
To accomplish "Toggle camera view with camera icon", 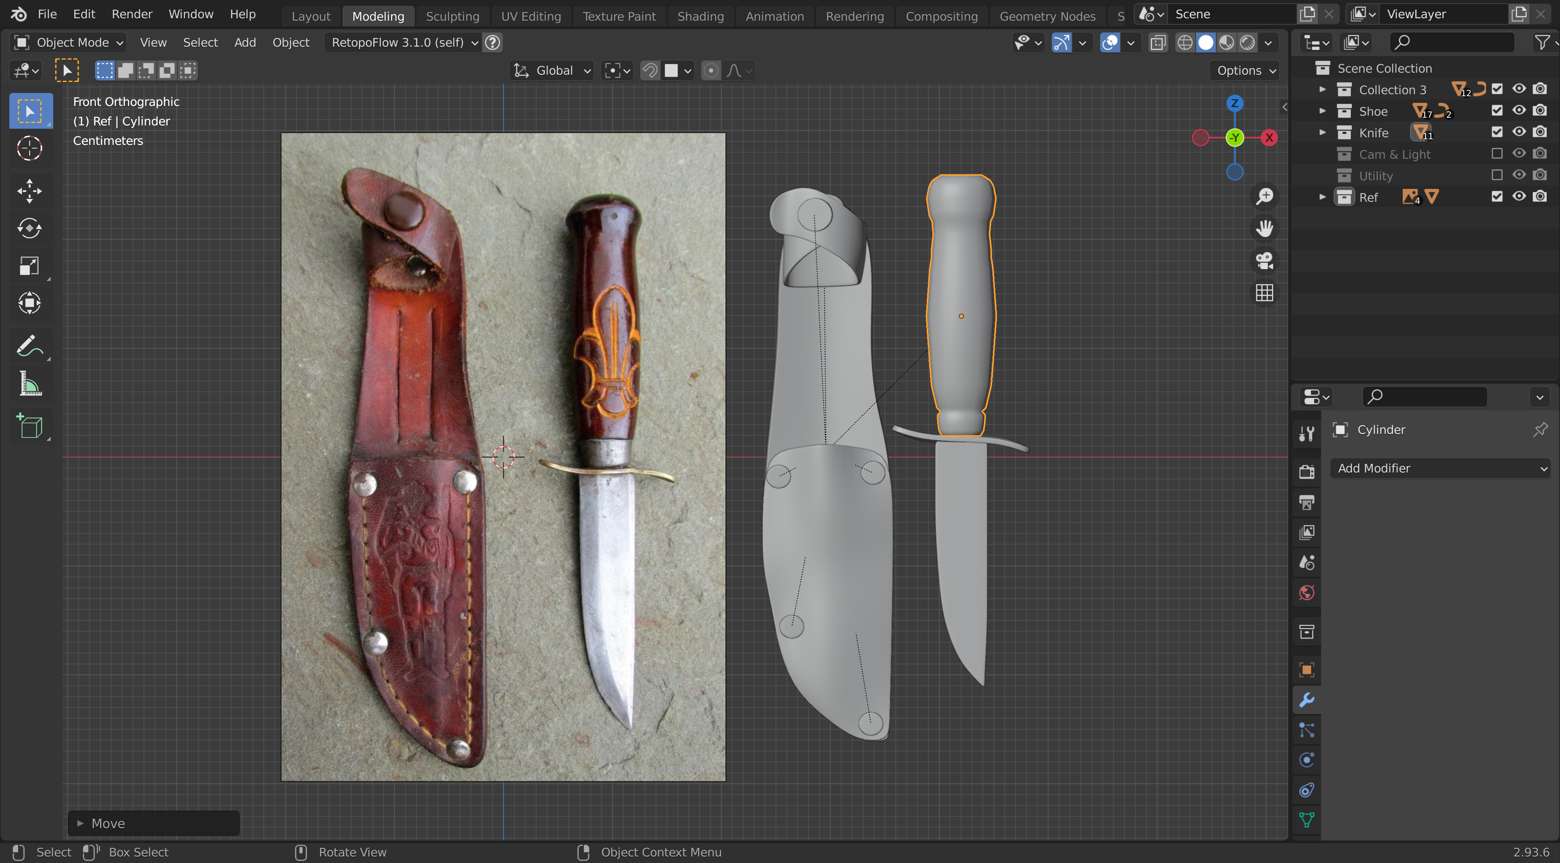I will (x=1265, y=261).
